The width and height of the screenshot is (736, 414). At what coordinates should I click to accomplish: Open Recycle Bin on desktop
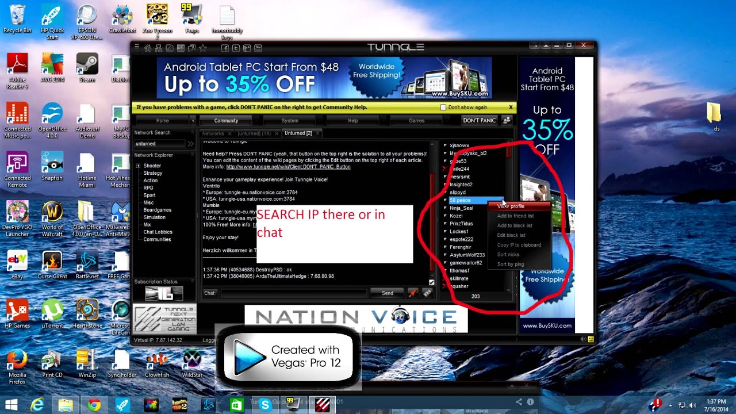pyautogui.click(x=17, y=19)
